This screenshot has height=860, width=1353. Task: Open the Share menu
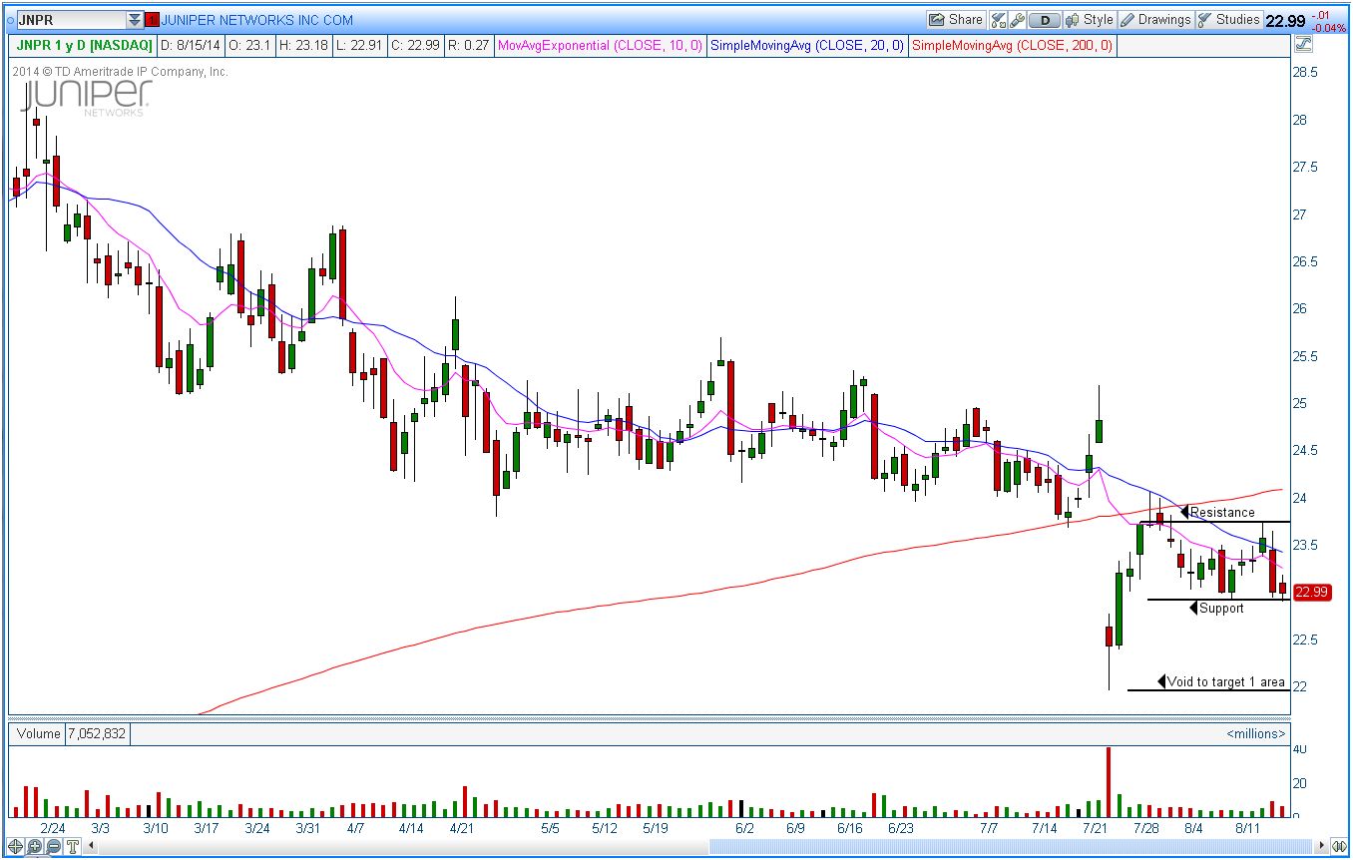pyautogui.click(x=956, y=19)
